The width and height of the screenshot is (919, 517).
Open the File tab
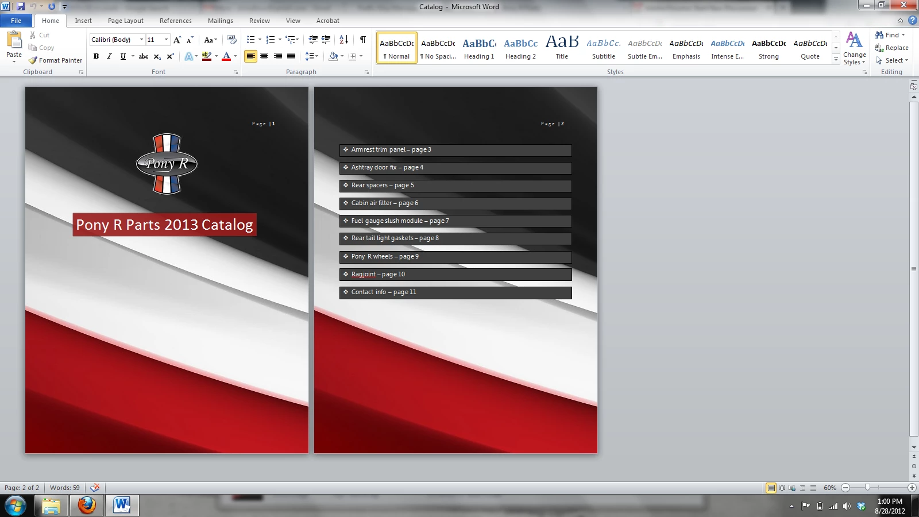(16, 21)
